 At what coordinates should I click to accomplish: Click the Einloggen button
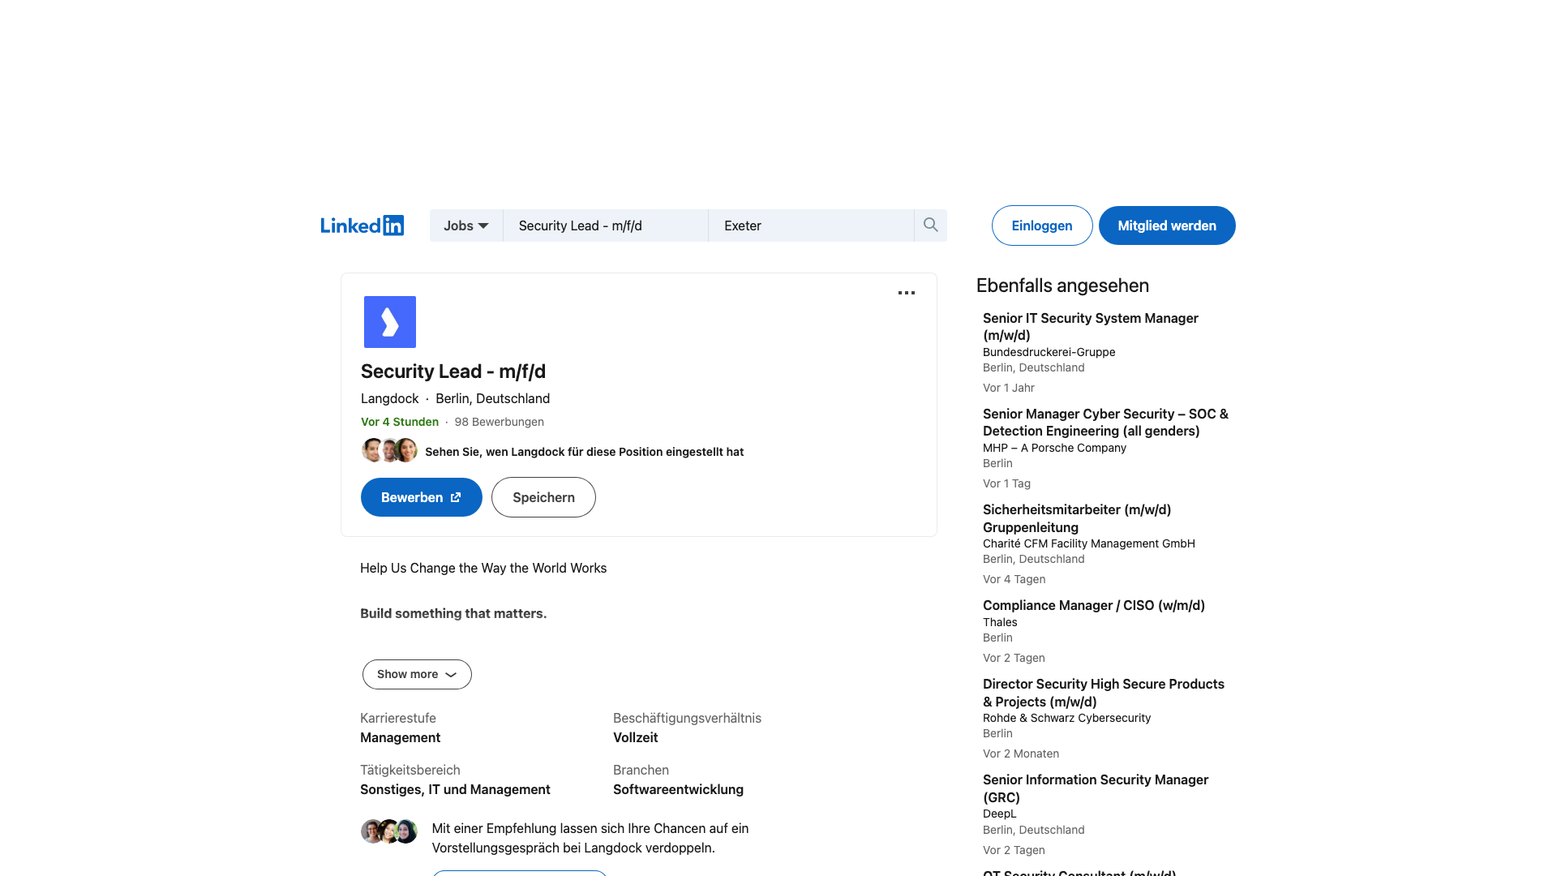tap(1042, 225)
